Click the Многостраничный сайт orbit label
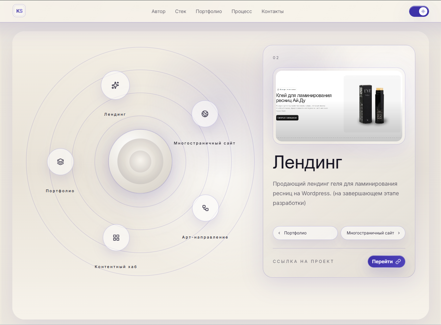 [x=205, y=143]
